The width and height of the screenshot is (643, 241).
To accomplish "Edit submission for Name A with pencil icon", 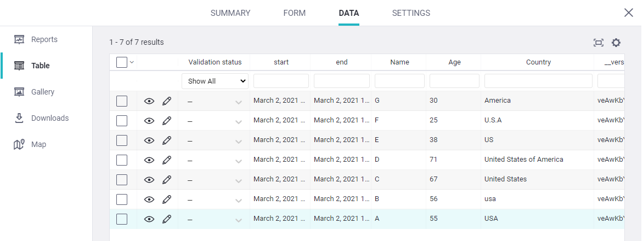I will [x=167, y=219].
